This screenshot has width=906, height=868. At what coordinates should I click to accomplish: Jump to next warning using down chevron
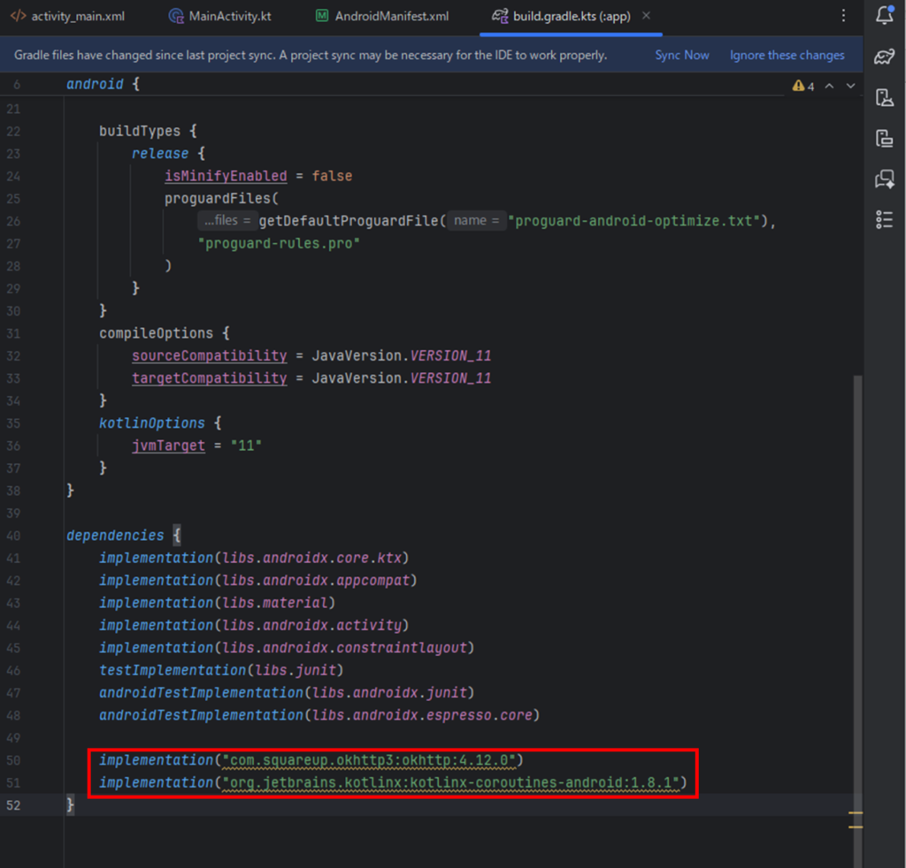point(851,86)
